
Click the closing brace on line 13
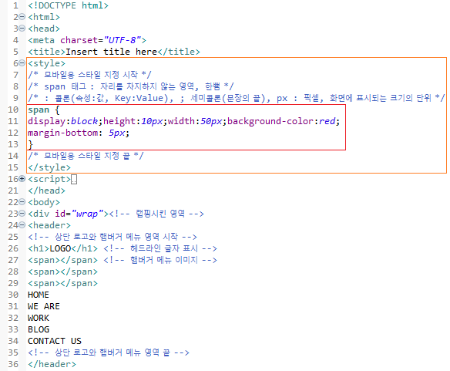30,144
